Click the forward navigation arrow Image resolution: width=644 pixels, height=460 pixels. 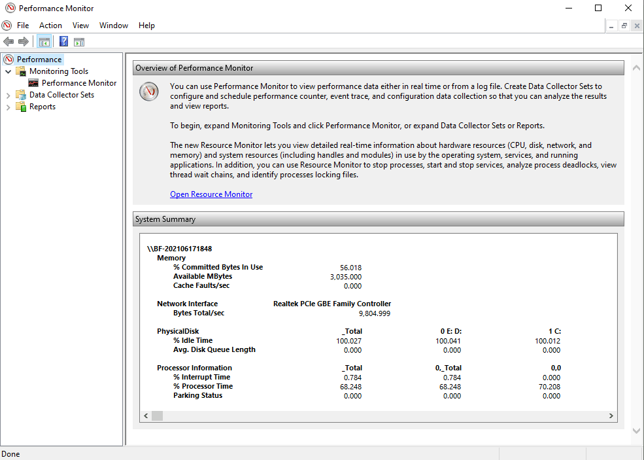coord(24,41)
